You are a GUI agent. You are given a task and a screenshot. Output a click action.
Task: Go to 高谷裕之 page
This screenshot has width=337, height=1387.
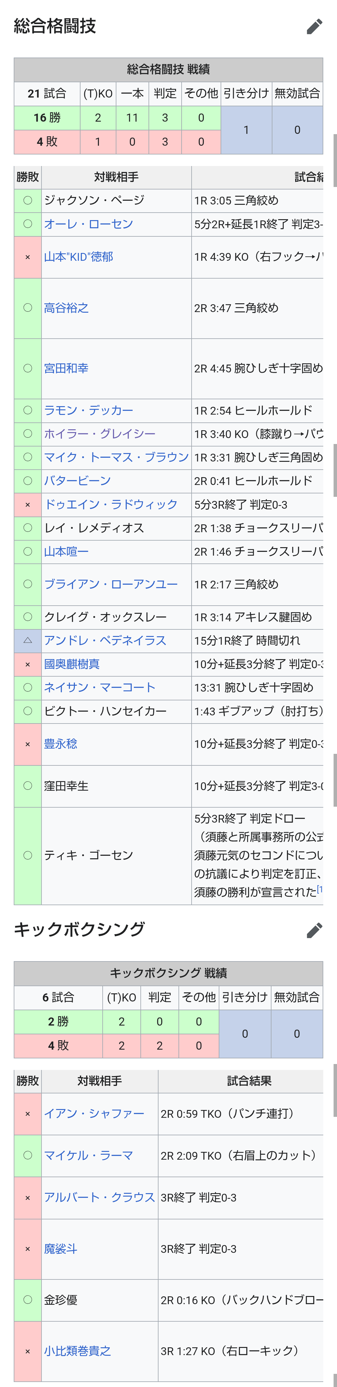(66, 308)
